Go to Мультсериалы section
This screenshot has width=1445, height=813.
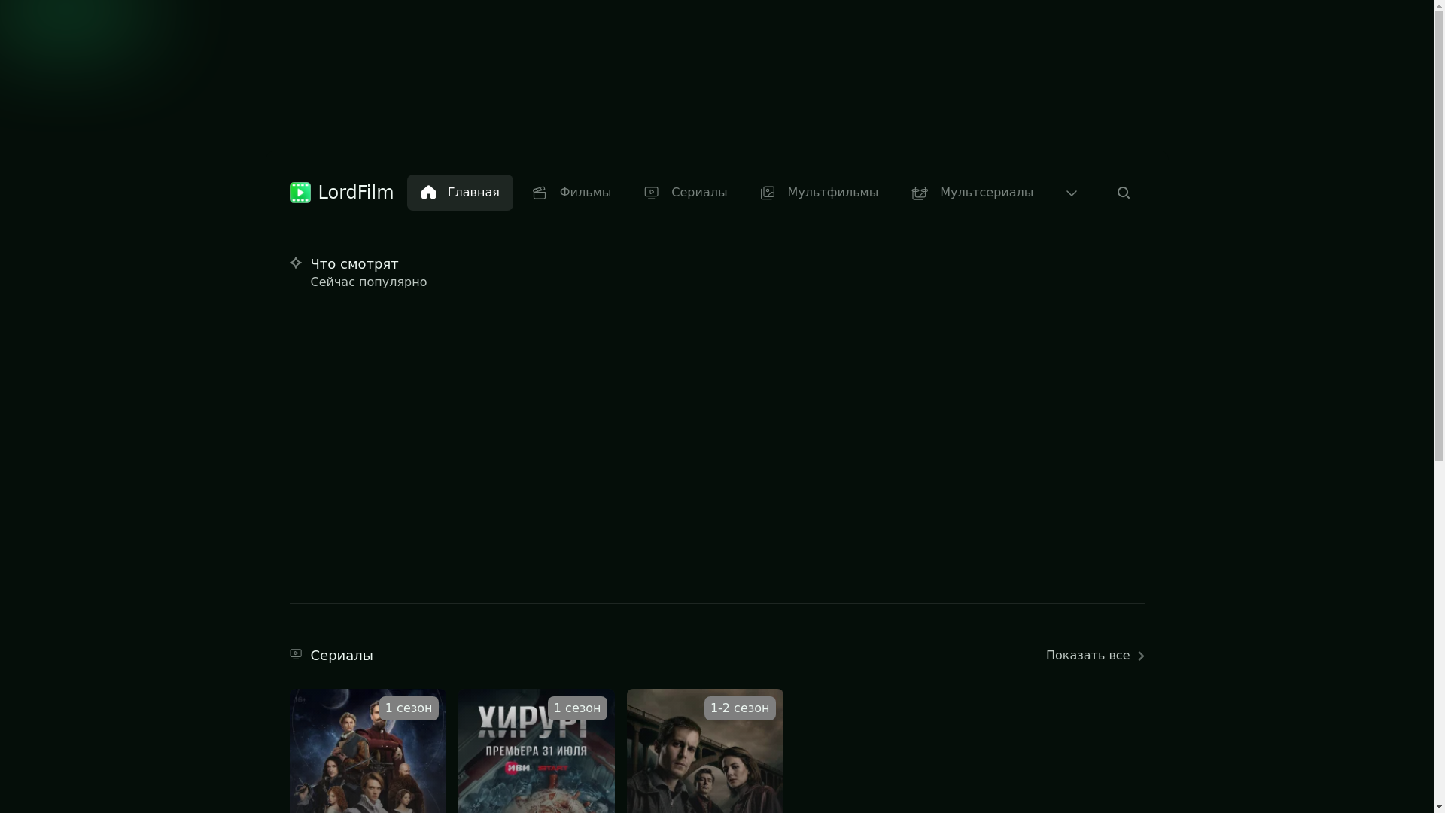pyautogui.click(x=972, y=193)
